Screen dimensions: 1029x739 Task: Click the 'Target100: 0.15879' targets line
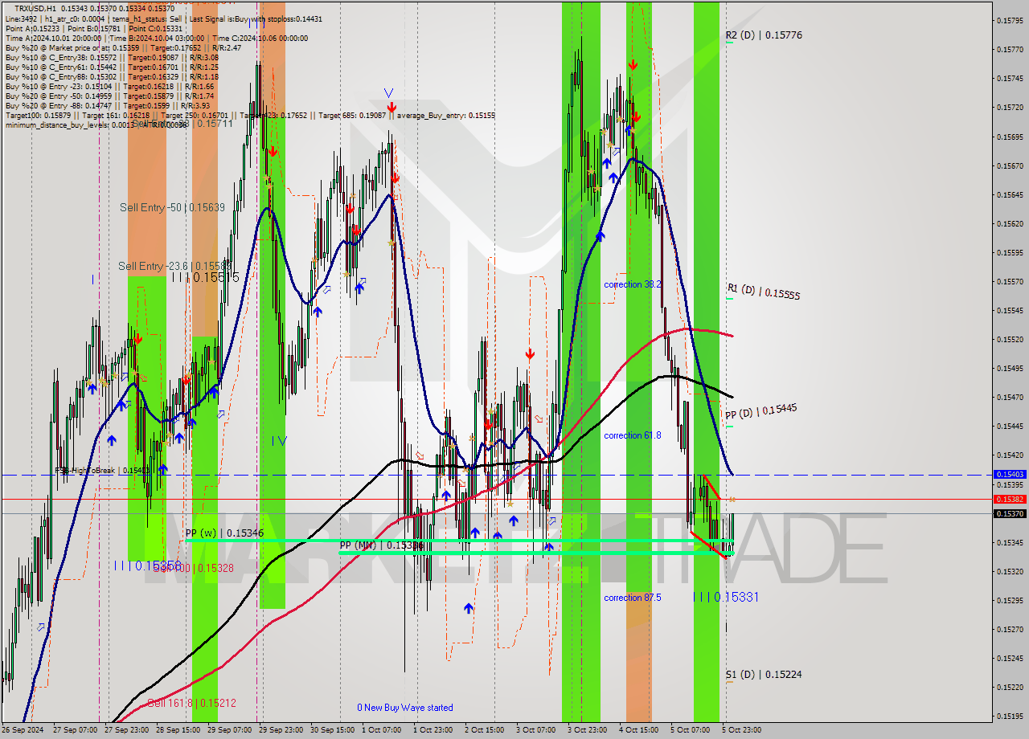pyautogui.click(x=250, y=115)
